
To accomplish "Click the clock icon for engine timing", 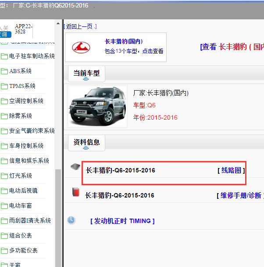I will [71, 220].
